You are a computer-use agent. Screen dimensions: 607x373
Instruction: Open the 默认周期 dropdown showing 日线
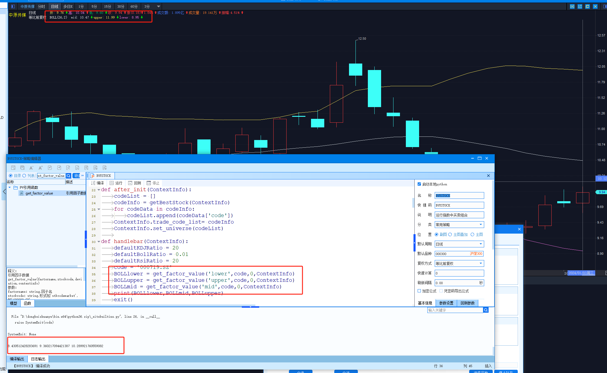click(x=459, y=244)
